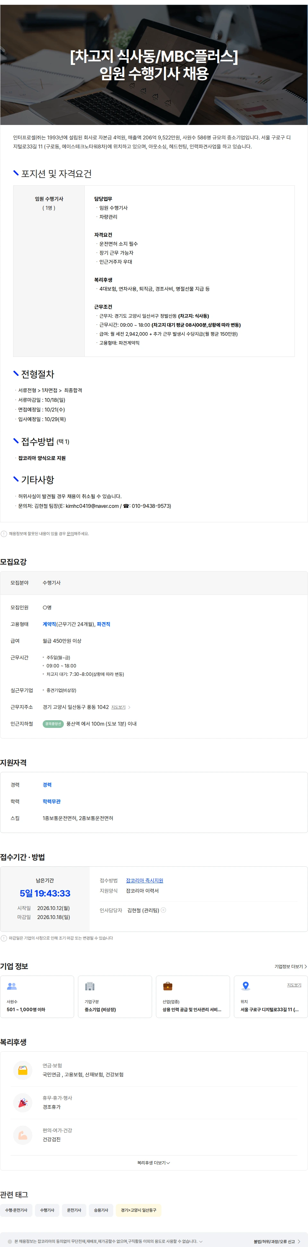The image size is (308, 1247).
Task: Expand 복리후생 더보기
Action: click(x=153, y=1163)
